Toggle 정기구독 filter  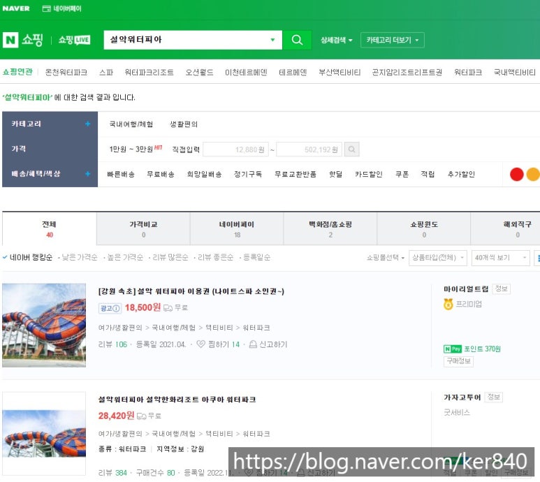coord(248,174)
